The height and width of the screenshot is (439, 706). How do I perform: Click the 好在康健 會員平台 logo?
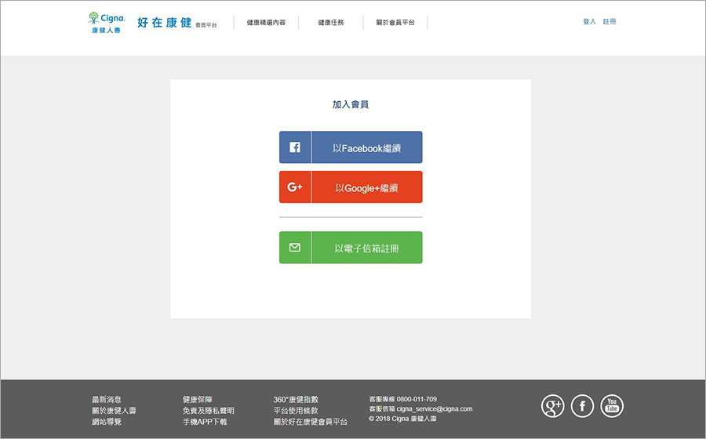point(176,23)
